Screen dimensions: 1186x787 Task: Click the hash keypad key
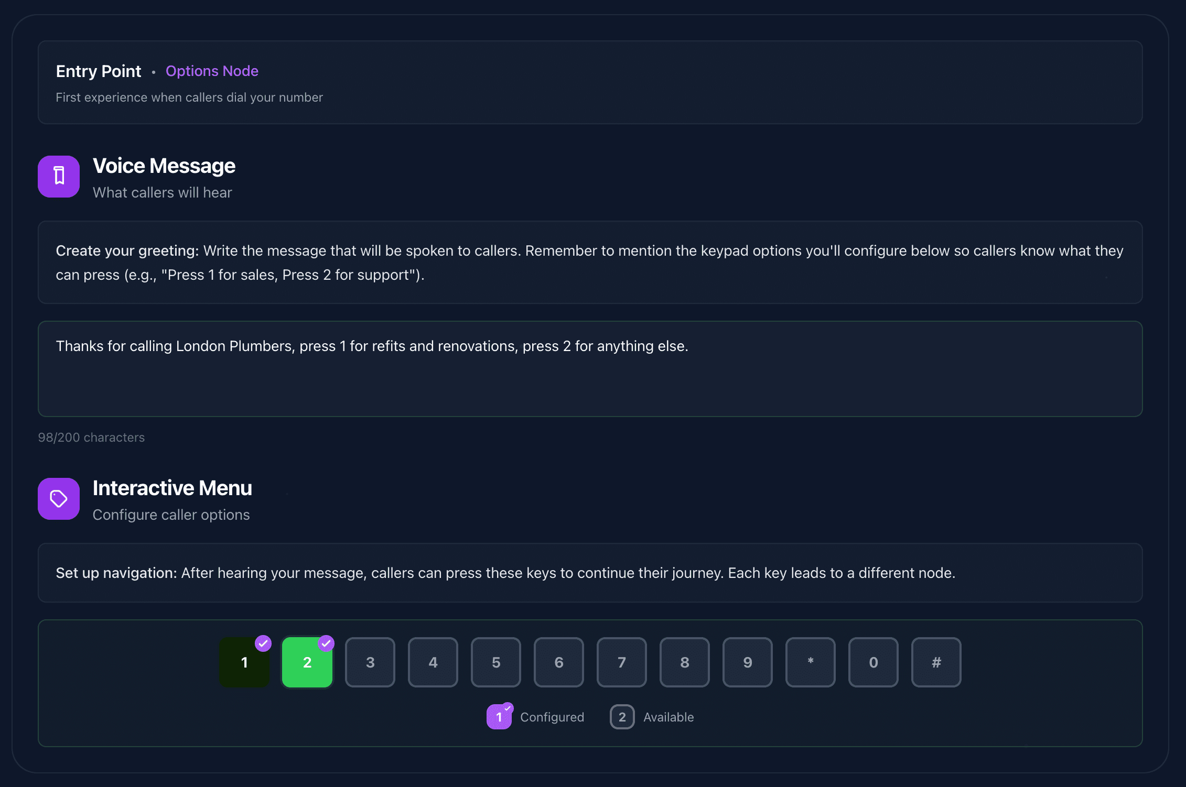pos(936,662)
